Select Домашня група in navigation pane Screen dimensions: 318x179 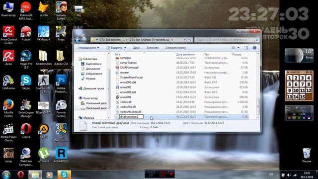(91, 89)
